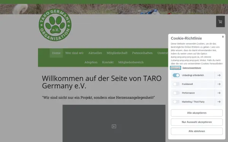This screenshot has height=142, width=228.
Task: Close the cookie policy dialog
Action: (x=223, y=37)
